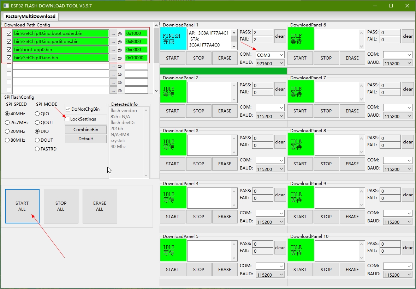Click the green progress bar of DownloadPanel 1

pyautogui.click(x=224, y=71)
